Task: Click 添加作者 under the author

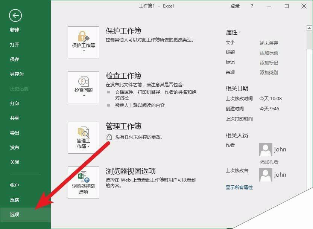Action: tap(269, 162)
